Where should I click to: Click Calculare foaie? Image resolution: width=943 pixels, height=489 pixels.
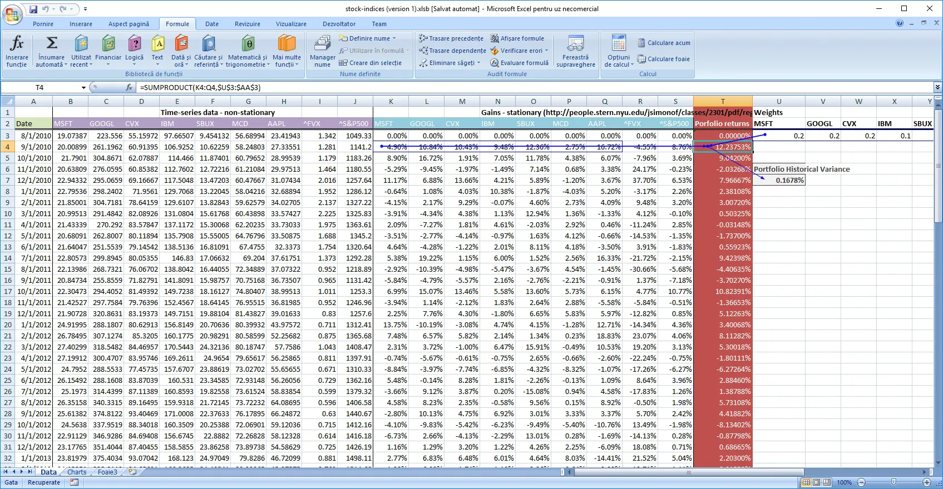pyautogui.click(x=664, y=59)
